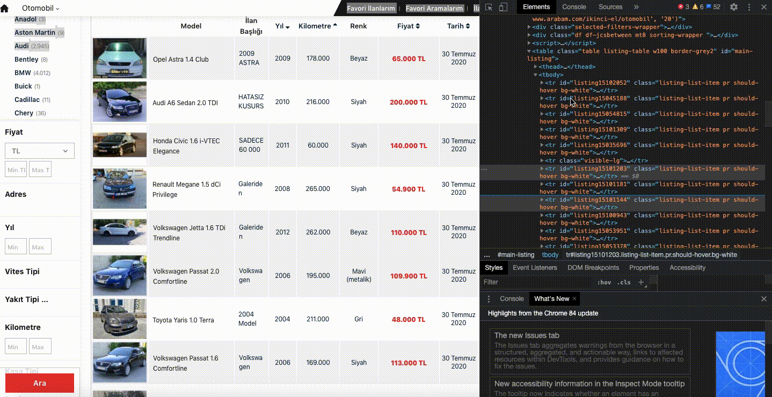772x397 pixels.
Task: Open the Accessibility tab
Action: [687, 268]
